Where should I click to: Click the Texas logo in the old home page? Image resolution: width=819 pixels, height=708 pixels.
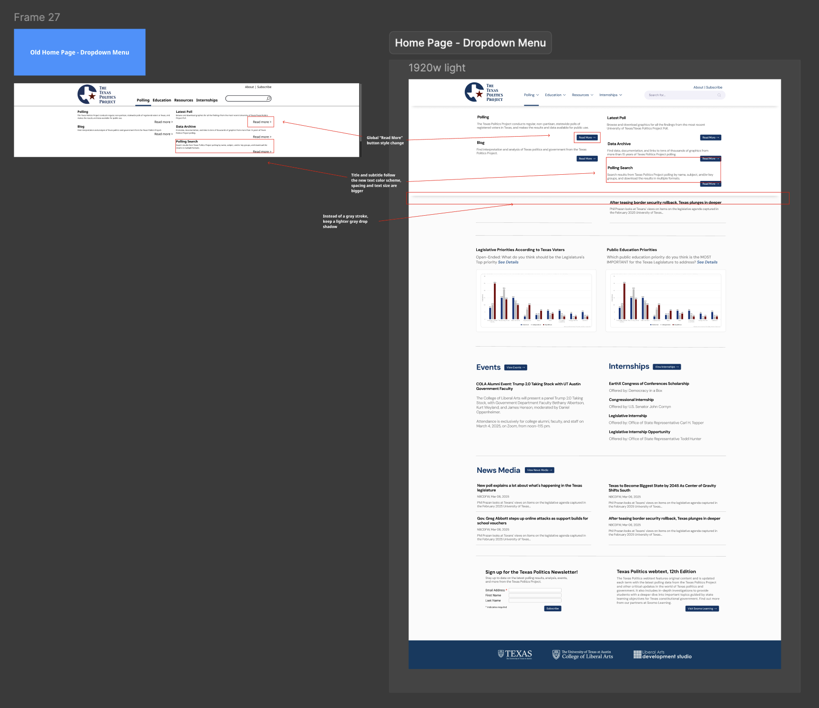point(96,95)
